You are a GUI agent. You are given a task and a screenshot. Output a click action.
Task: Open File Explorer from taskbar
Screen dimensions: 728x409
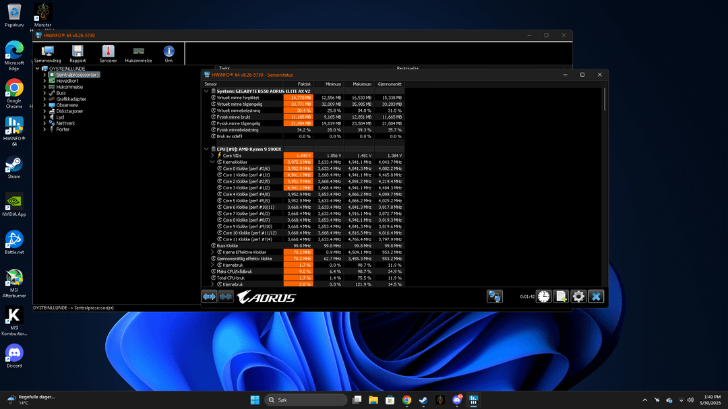373,400
